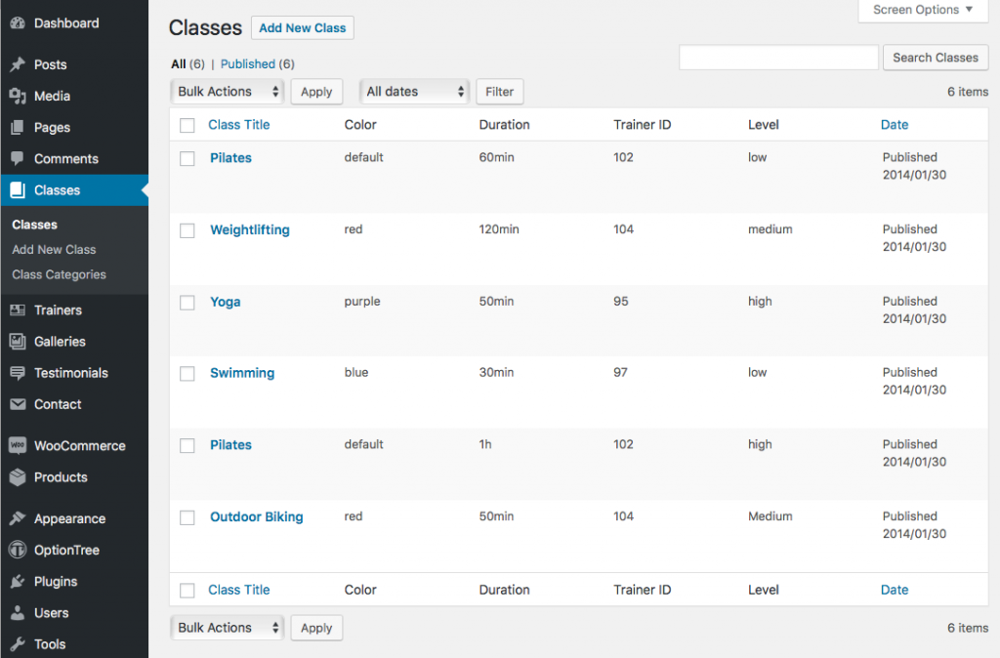The height and width of the screenshot is (658, 1000).
Task: Click inside the search classes field
Action: [778, 58]
